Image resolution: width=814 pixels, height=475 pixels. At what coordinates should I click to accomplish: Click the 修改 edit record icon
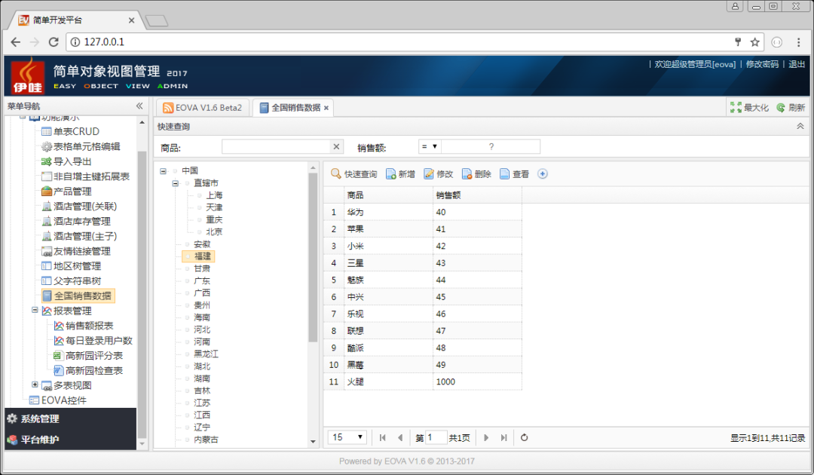click(x=429, y=174)
